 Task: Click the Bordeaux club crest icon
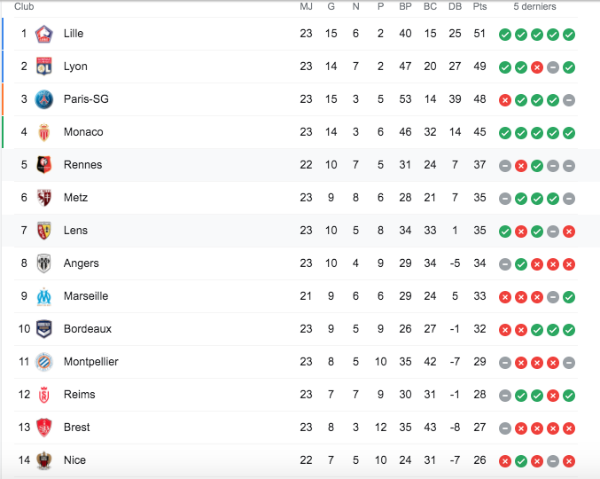(x=44, y=329)
